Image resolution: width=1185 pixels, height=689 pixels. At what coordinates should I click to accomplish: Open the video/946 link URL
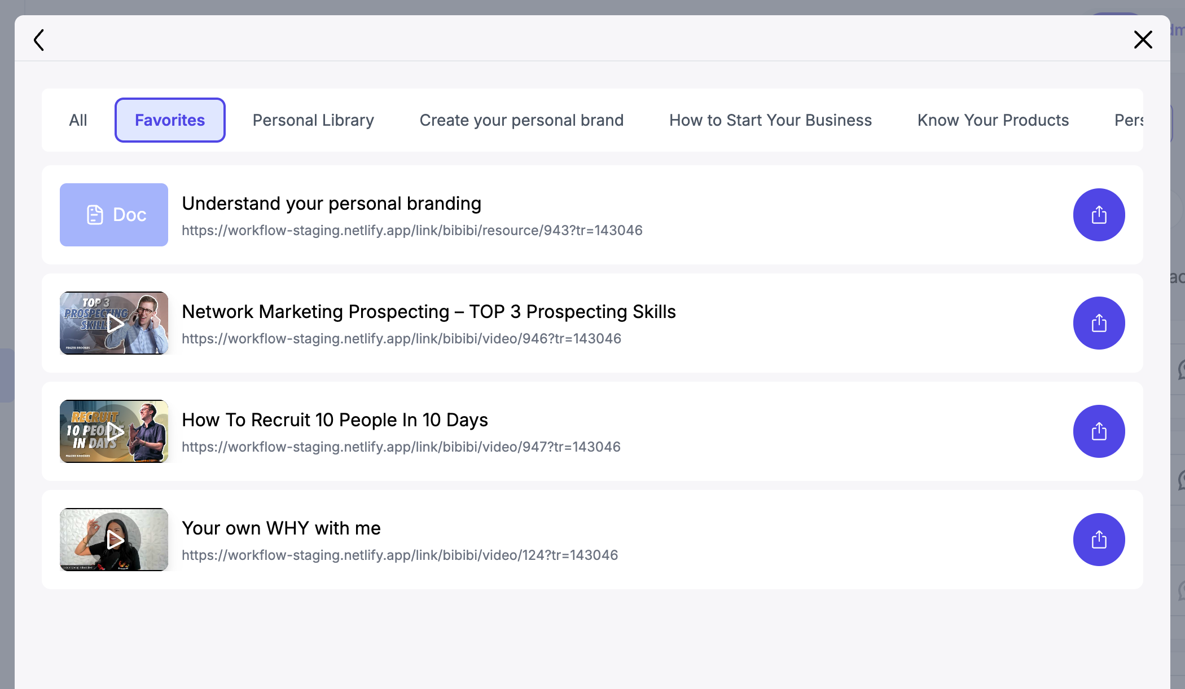click(x=401, y=339)
